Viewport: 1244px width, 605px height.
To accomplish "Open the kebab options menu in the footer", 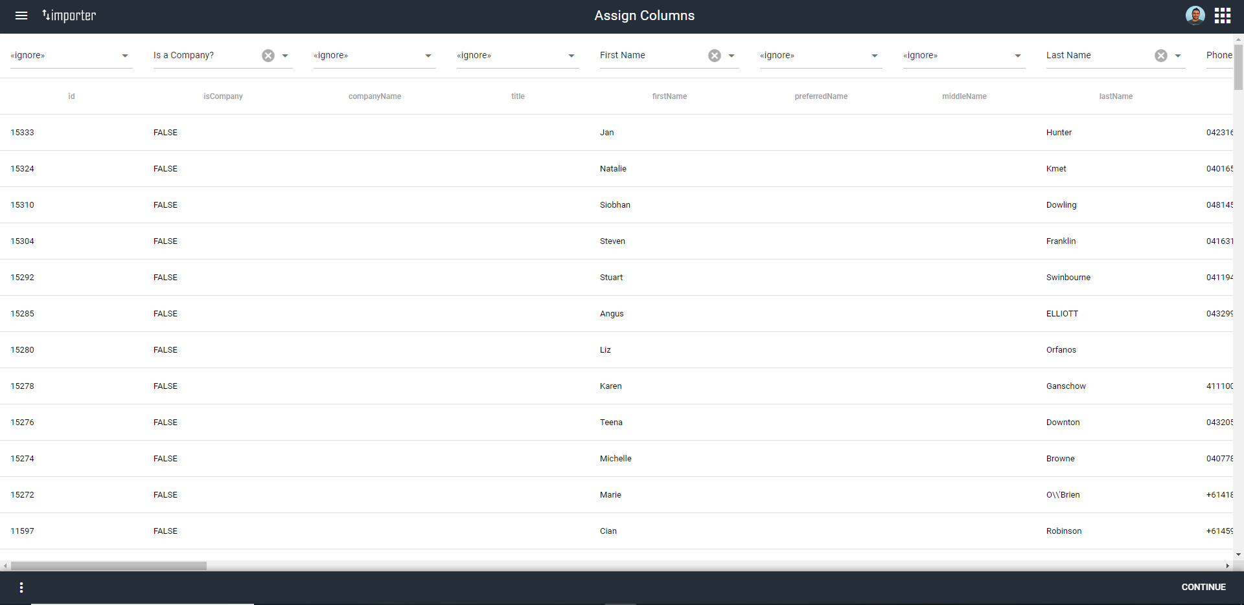I will click(21, 587).
